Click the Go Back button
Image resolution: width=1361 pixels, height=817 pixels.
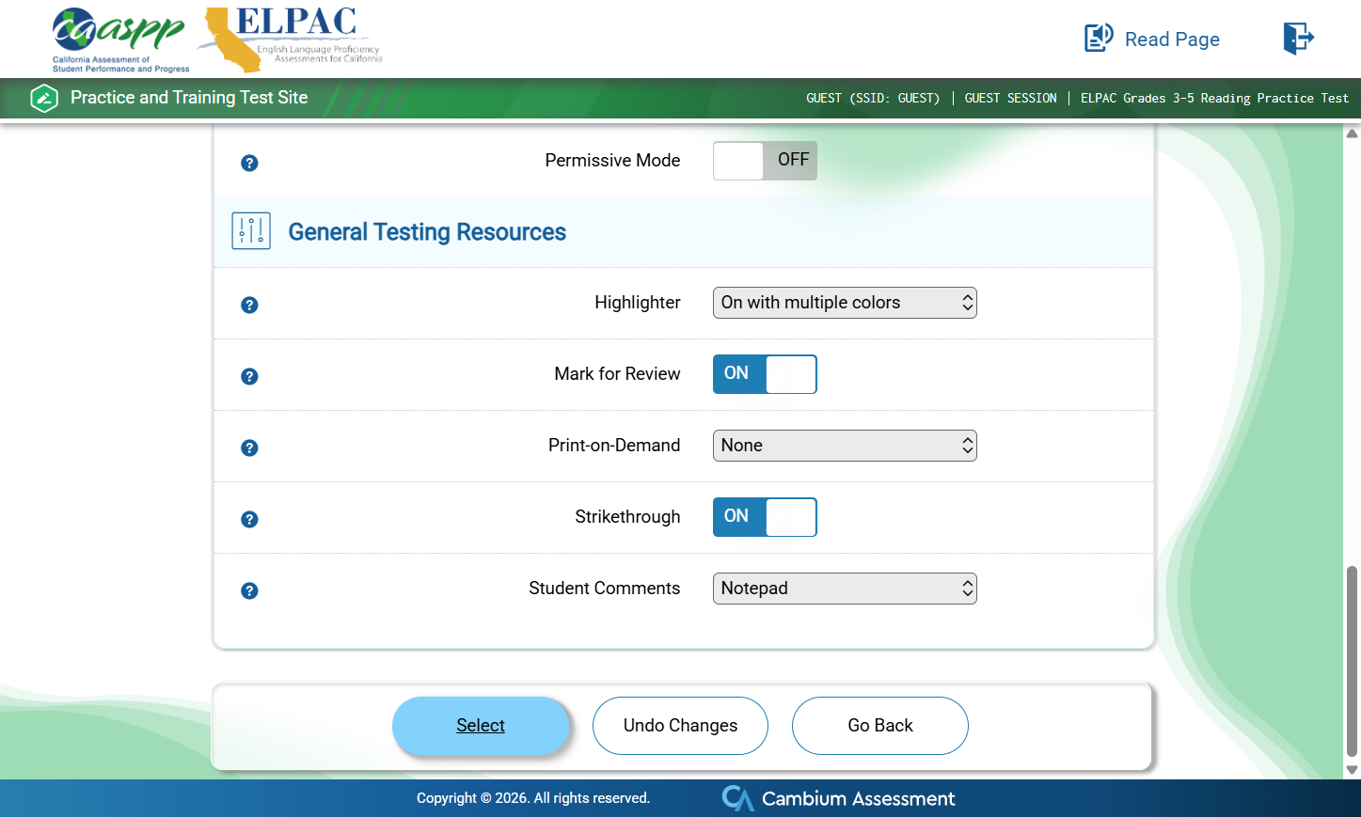pos(880,726)
